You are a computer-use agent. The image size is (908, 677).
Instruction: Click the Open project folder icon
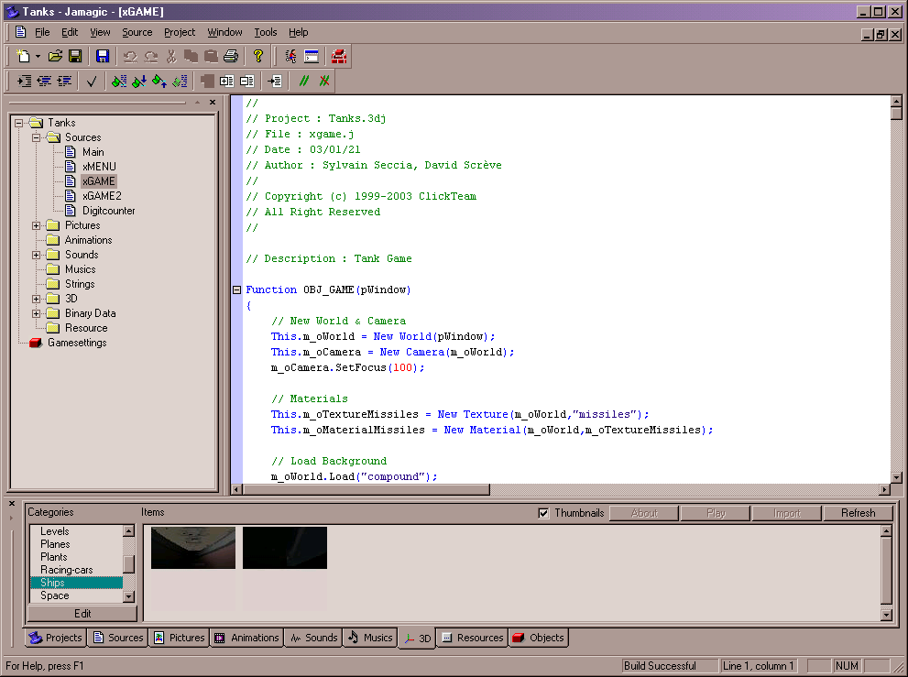pyautogui.click(x=55, y=57)
